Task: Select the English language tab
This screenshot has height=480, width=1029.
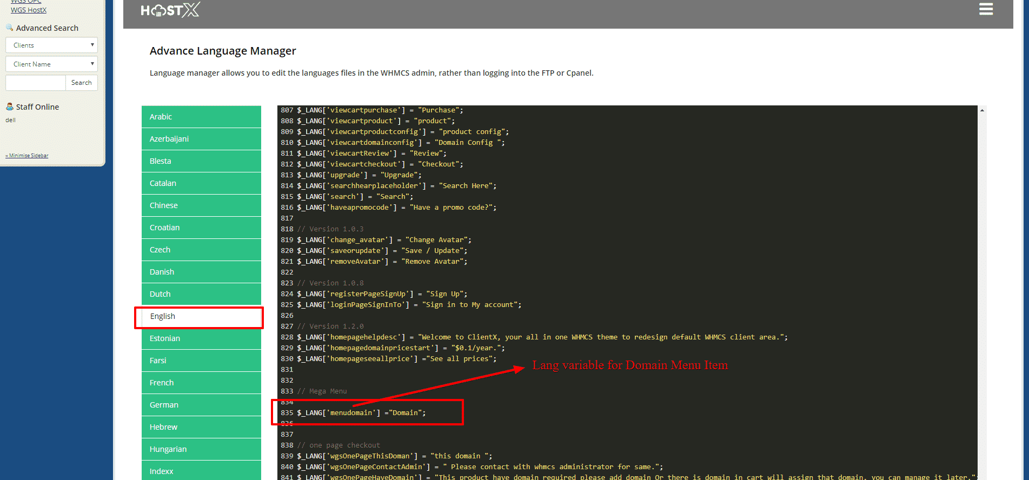Action: [199, 317]
